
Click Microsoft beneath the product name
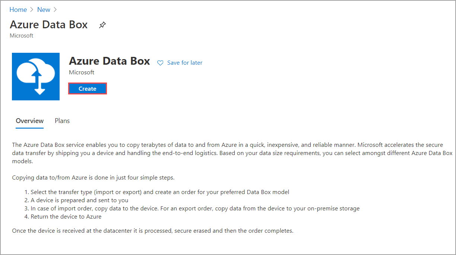[82, 72]
